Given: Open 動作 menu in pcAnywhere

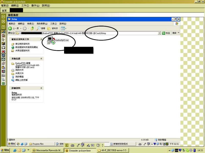Looking at the screenshot, I should tap(35, 6).
